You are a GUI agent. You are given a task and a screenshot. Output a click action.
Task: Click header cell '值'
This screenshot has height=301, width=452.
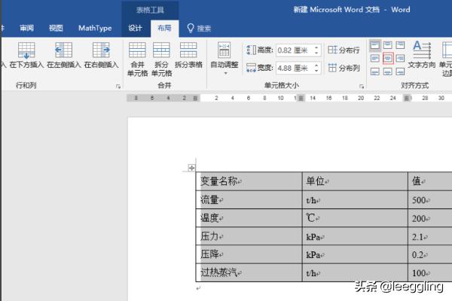pos(430,181)
